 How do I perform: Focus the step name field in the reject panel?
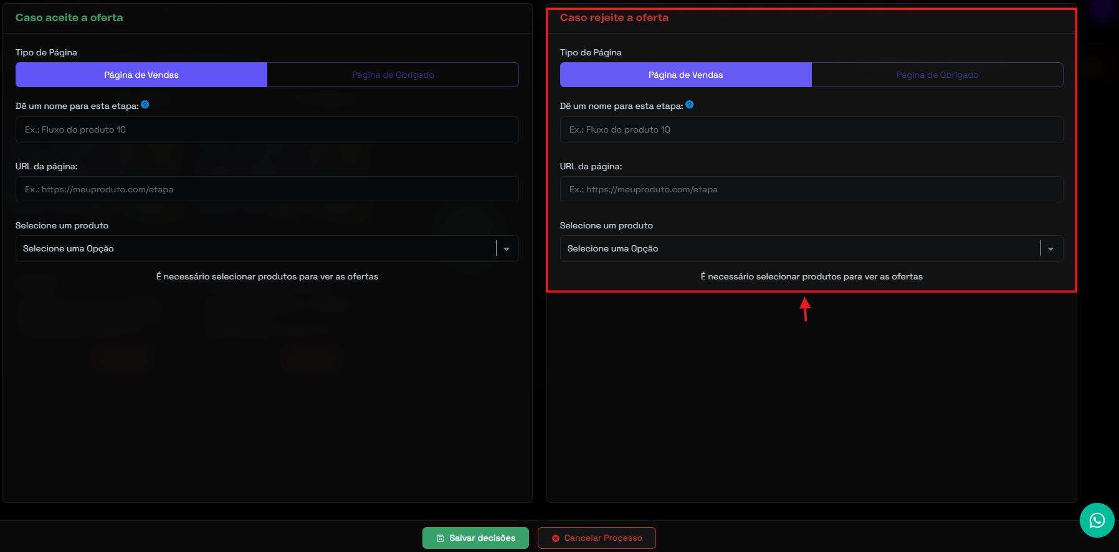pyautogui.click(x=811, y=130)
